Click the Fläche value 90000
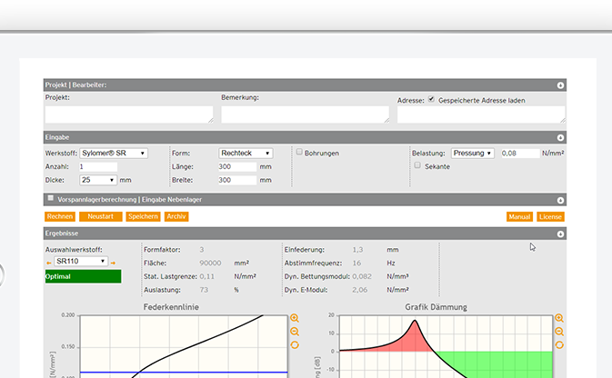 [x=210, y=264]
